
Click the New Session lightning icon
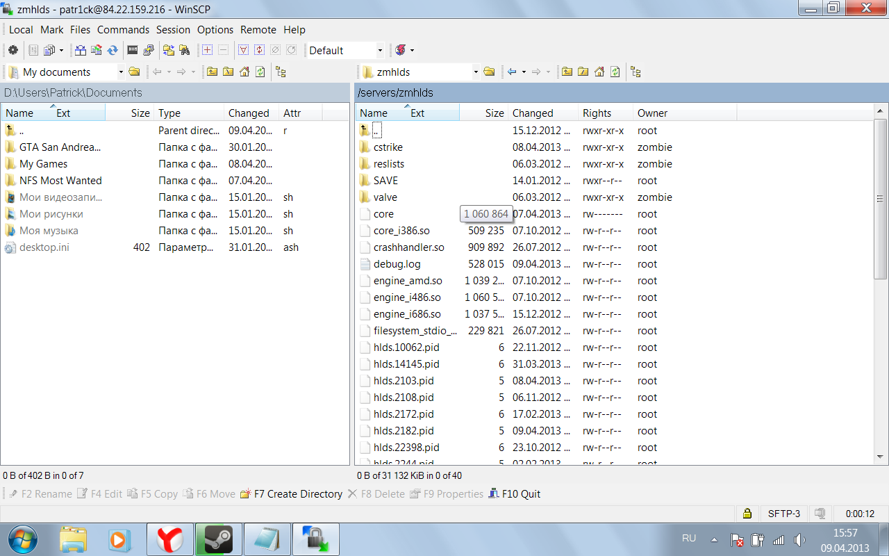(x=400, y=50)
